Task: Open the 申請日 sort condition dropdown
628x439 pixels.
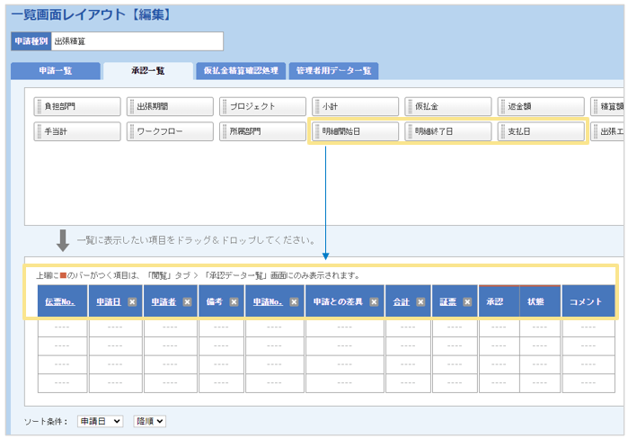Action: pos(100,421)
